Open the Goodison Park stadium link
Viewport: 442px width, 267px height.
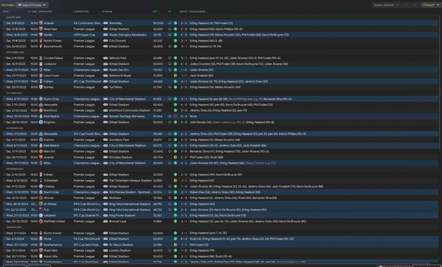(119, 140)
